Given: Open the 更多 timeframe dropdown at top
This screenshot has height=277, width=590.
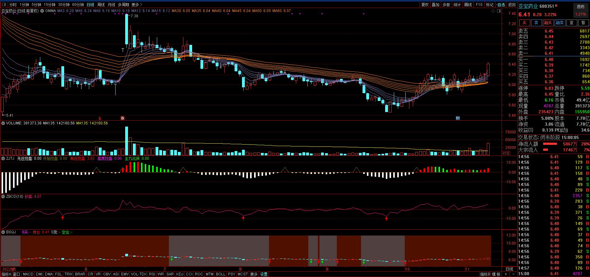Looking at the screenshot, I should 137,5.
